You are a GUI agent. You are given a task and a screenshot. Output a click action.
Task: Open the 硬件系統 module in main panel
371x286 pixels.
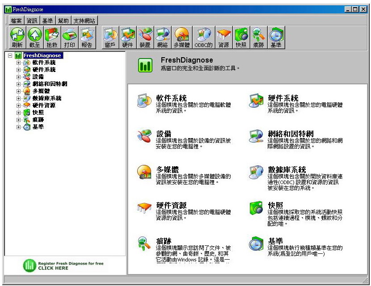coord(283,98)
